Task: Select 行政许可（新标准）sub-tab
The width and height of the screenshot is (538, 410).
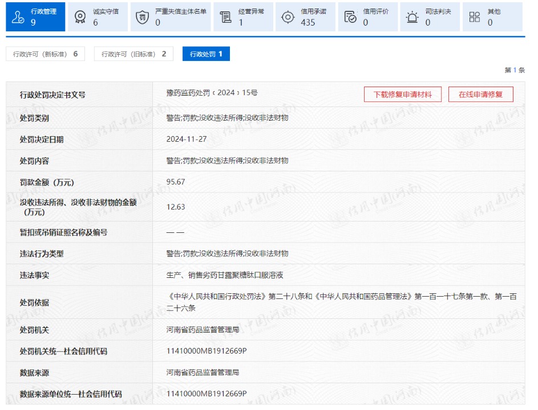Action: click(x=45, y=54)
